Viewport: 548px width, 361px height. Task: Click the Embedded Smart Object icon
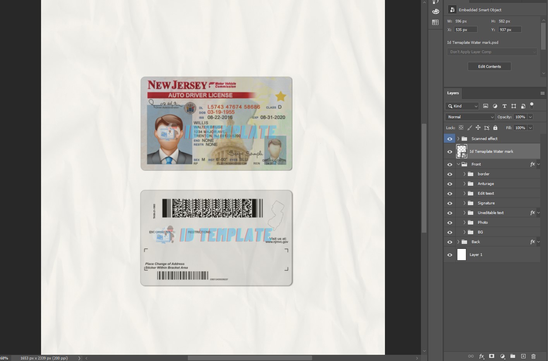coord(452,10)
